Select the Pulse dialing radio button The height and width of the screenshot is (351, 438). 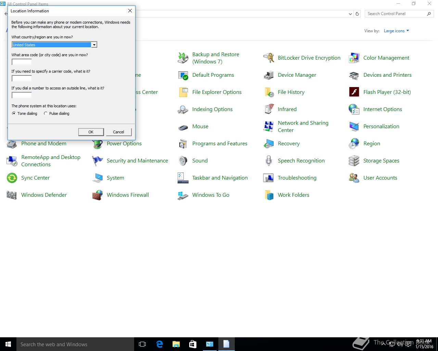coord(46,113)
